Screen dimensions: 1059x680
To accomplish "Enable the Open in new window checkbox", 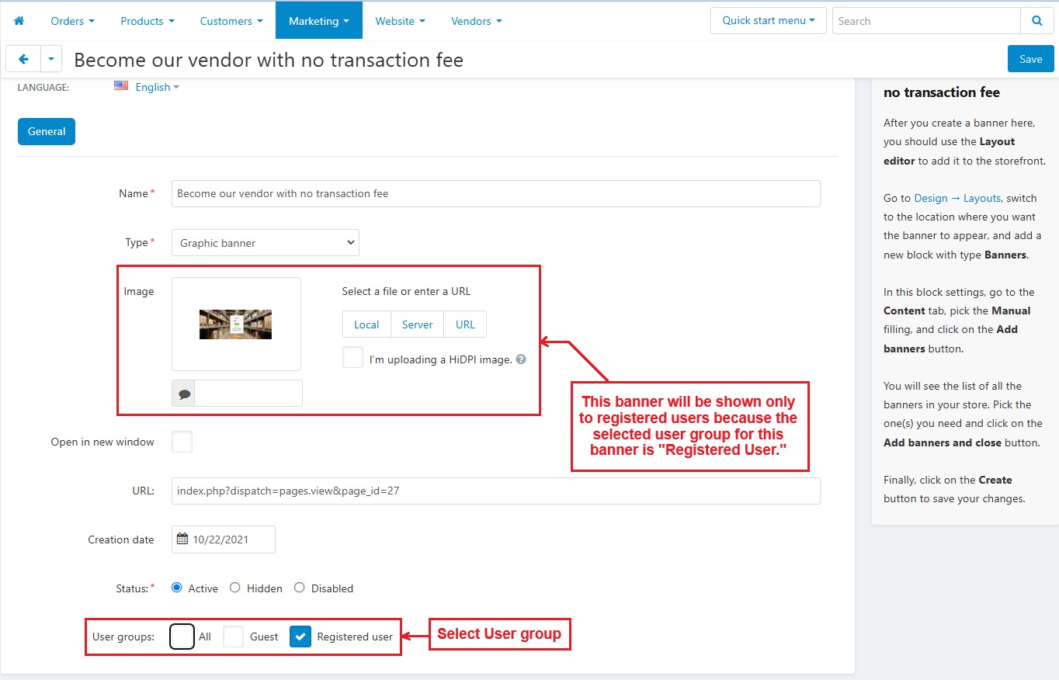I will (x=182, y=442).
